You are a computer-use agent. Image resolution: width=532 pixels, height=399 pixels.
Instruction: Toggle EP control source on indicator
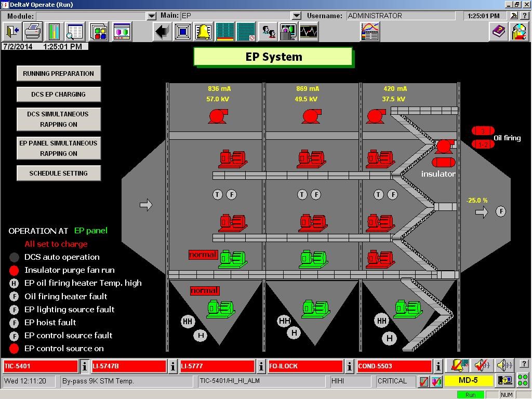(x=15, y=349)
